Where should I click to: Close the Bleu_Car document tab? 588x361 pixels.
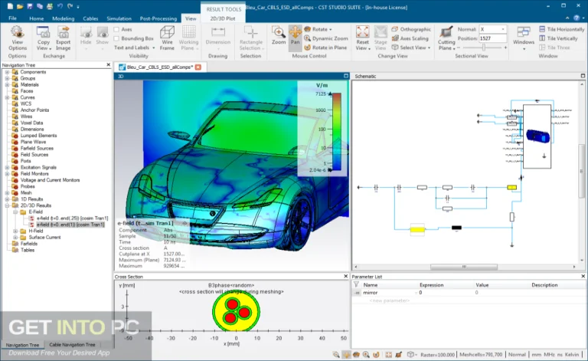pyautogui.click(x=198, y=67)
